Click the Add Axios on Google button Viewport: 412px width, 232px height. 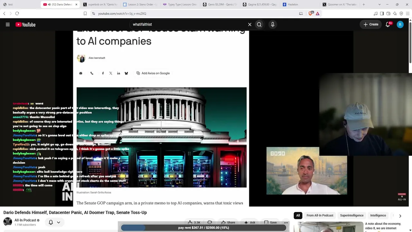(x=153, y=73)
